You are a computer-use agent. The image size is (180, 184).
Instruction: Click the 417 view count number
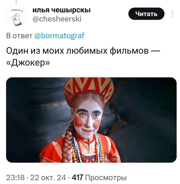[77, 177]
